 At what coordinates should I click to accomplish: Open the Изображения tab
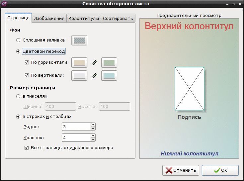pos(49,18)
